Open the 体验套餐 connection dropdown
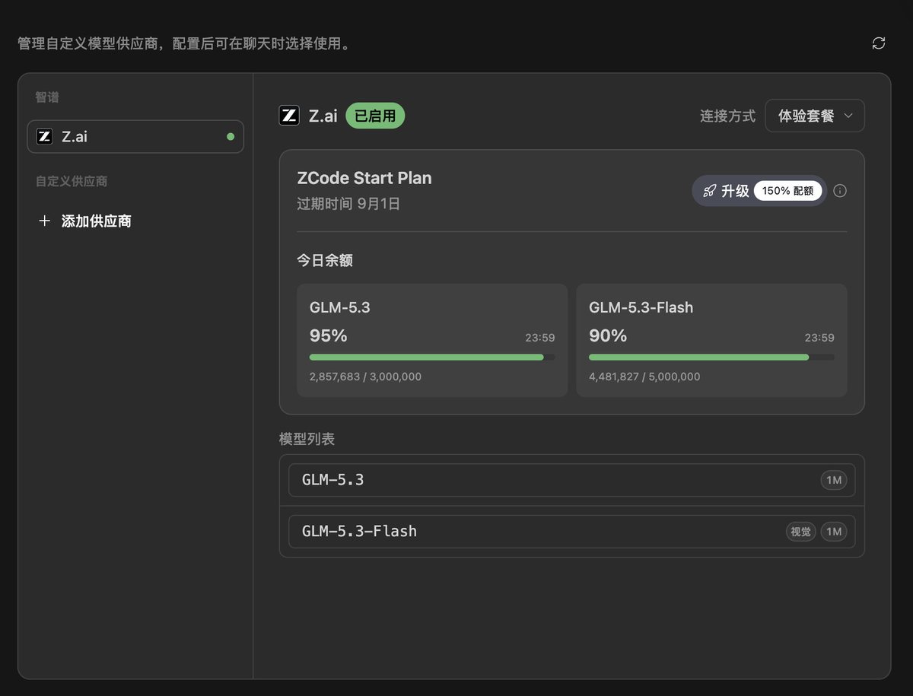 815,116
